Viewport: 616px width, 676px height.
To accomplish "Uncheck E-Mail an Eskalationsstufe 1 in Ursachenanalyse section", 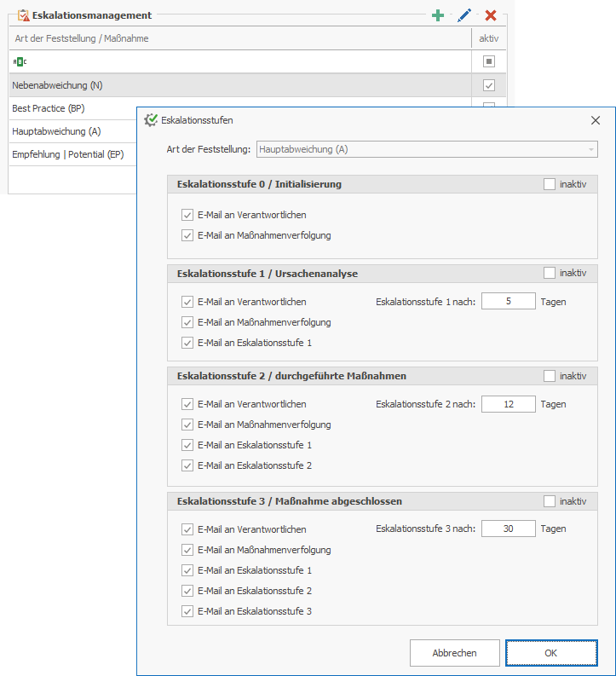I will point(187,343).
